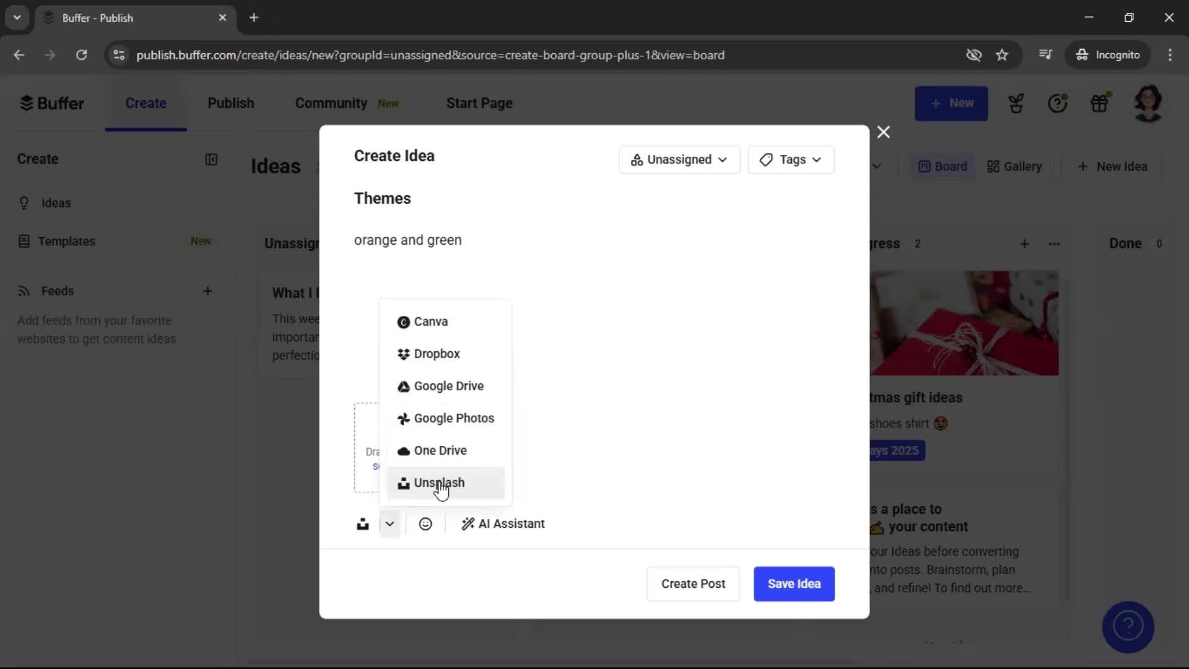Switch to Board view
1189x669 pixels.
pos(941,166)
